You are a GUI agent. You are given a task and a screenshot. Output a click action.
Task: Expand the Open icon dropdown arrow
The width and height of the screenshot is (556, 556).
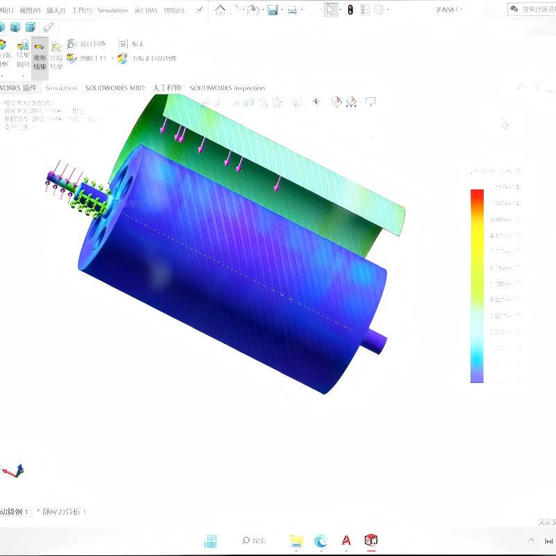coord(263,10)
